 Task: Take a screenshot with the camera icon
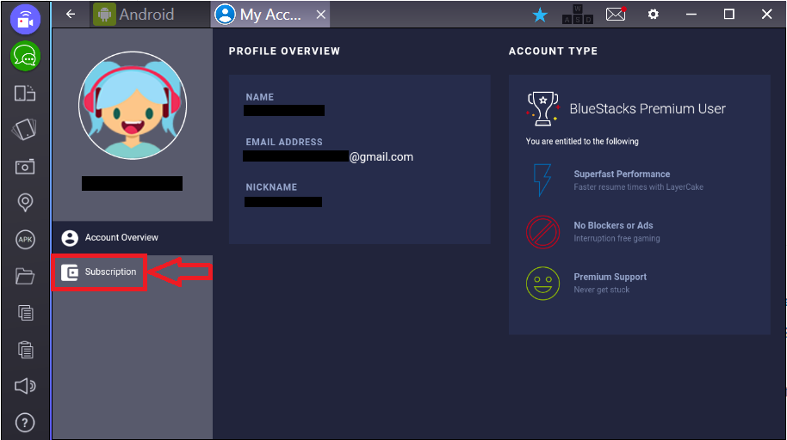point(25,167)
